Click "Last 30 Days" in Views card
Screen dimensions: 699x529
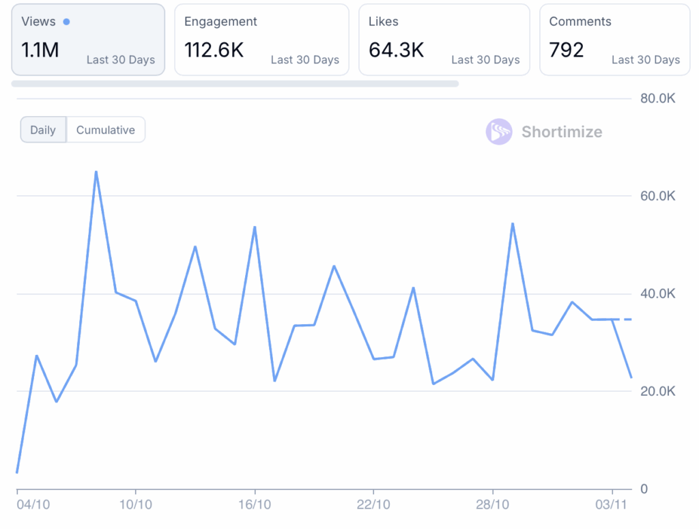point(121,60)
